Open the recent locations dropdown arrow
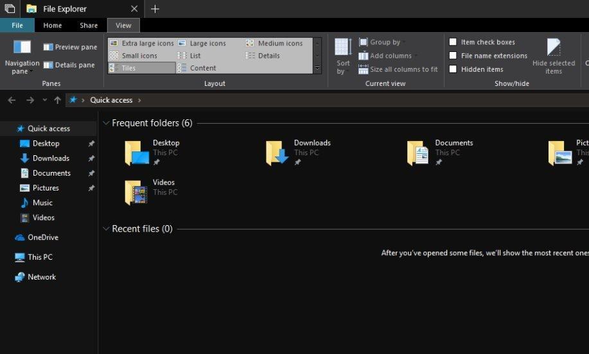This screenshot has height=354, width=589. tap(45, 100)
